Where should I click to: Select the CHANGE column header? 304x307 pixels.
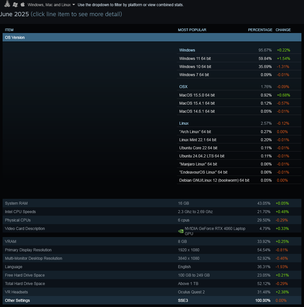pyautogui.click(x=283, y=30)
